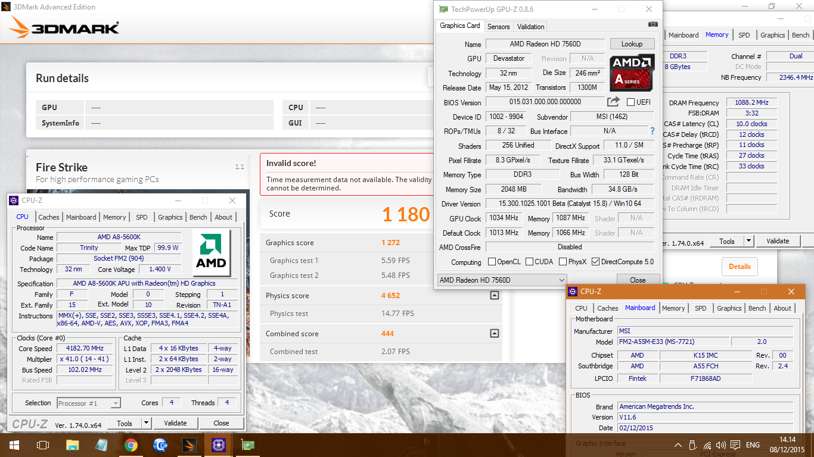
Task: Click the Invalid score! warning heading
Action: [x=291, y=163]
